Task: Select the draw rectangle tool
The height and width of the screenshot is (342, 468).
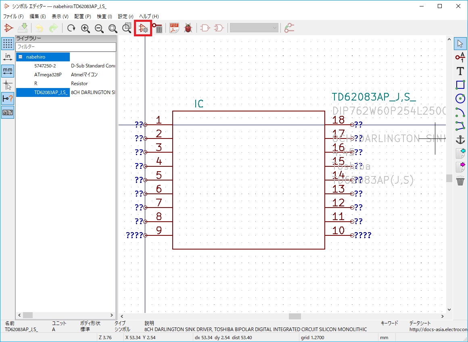Action: (460, 85)
